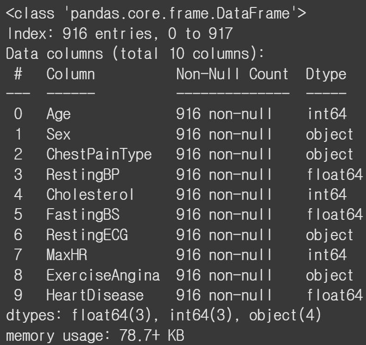366x345 pixels.
Task: Click the 'Non-Null Count' header
Action: 232,74
